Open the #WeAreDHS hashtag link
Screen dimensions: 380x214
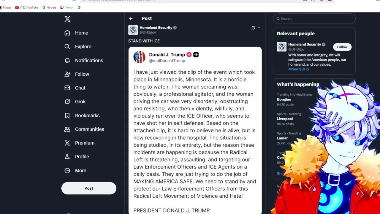click(299, 69)
